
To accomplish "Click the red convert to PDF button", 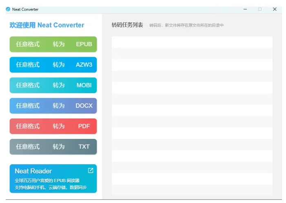I will pos(53,126).
